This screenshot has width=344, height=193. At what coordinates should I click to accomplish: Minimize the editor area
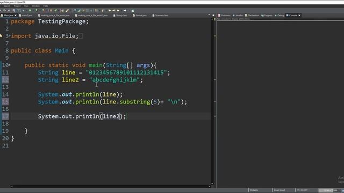(x=209, y=15)
